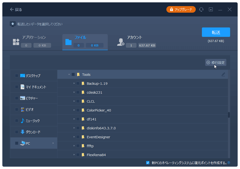Screen dimensions: 240x169
Task: Click the headset support icon in title bar
Action: (x=201, y=10)
